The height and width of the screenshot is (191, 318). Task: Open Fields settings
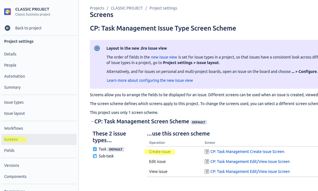point(9,151)
